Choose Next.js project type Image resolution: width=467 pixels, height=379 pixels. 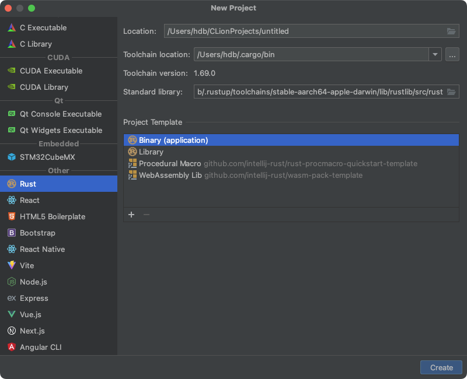(59, 331)
